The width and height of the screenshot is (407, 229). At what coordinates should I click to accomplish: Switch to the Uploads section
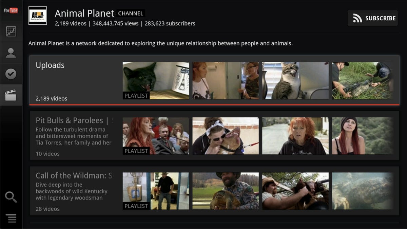click(x=50, y=65)
